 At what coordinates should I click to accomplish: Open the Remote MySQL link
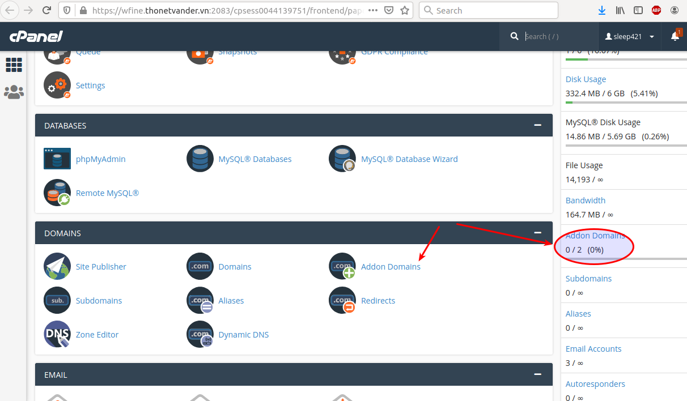point(107,193)
